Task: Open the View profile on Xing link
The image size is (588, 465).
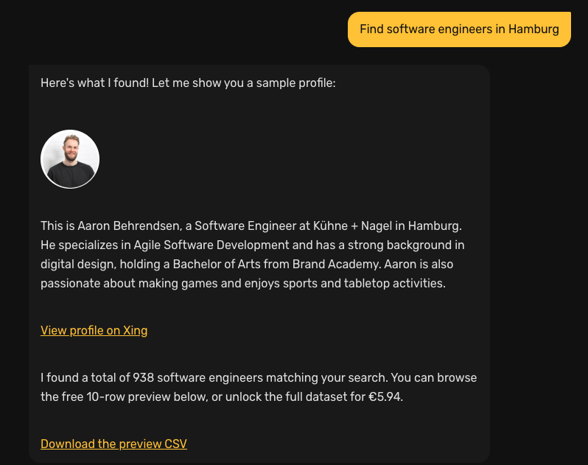Action: (94, 330)
